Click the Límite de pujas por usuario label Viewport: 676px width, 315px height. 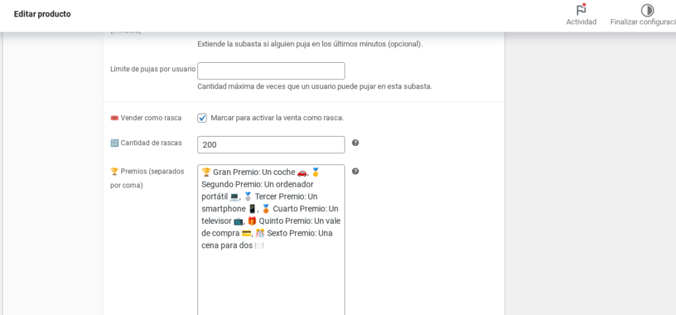153,69
